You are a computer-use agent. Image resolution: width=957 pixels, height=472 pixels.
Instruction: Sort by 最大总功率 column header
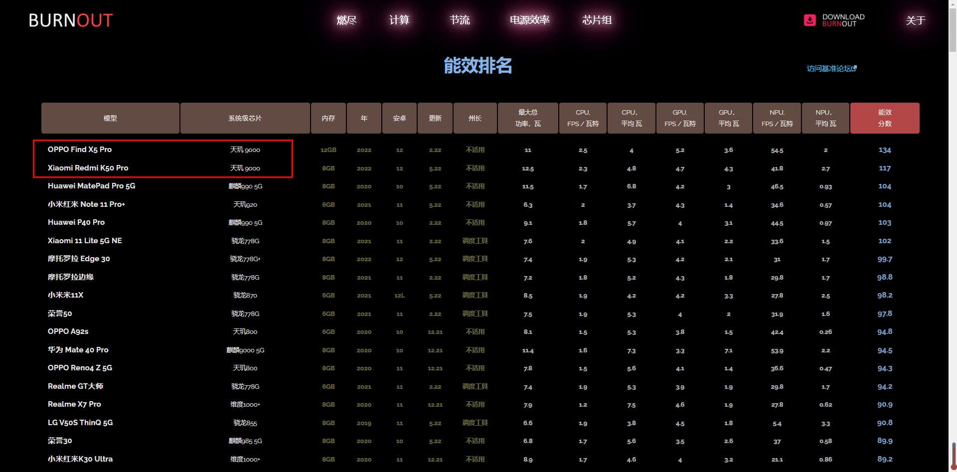pos(528,118)
